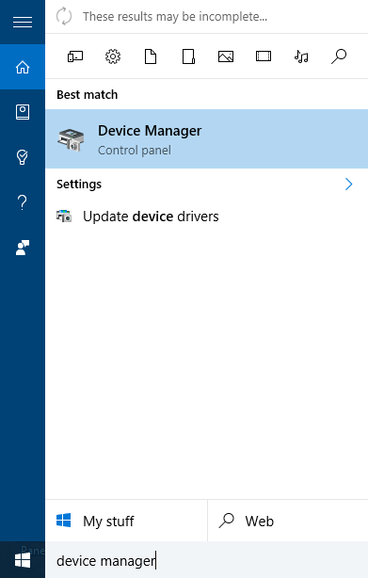Open the Cortana hamburger menu
The image size is (368, 578).
click(x=23, y=23)
